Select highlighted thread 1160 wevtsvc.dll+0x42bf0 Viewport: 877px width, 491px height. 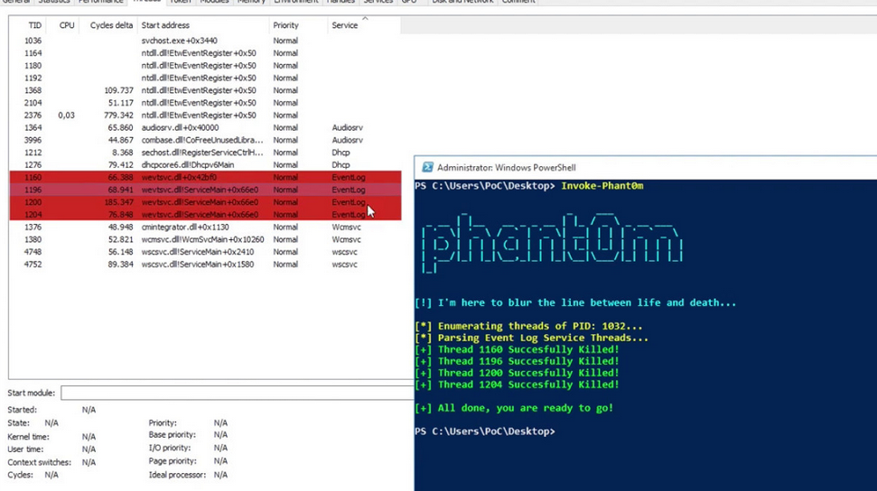205,177
